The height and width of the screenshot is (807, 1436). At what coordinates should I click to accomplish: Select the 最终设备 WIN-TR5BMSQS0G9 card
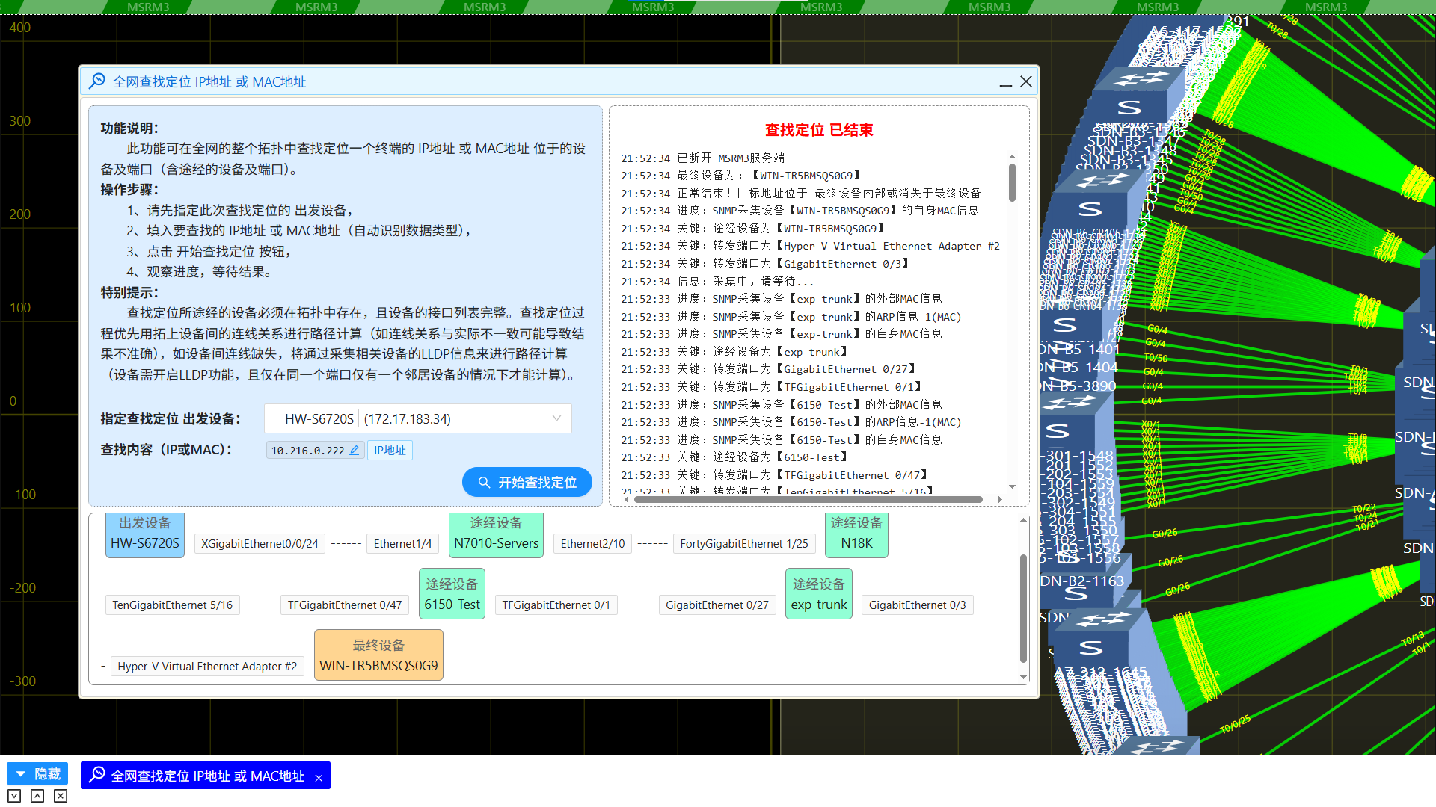tap(378, 655)
